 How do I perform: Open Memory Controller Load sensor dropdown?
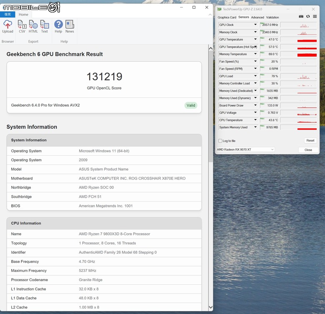[x=255, y=83]
